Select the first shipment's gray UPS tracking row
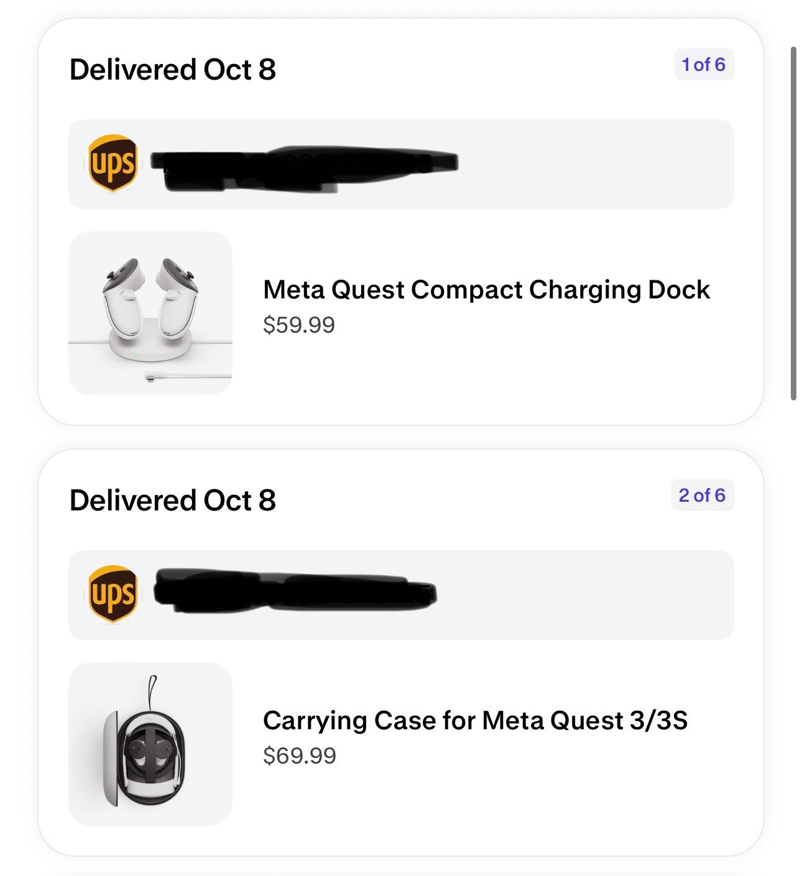This screenshot has height=876, width=802. coord(591,164)
